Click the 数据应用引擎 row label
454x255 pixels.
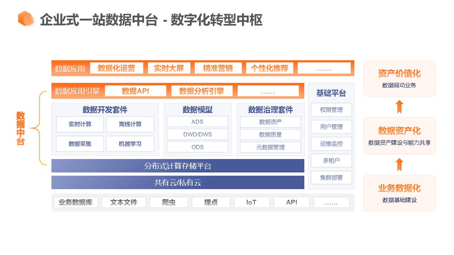[77, 91]
